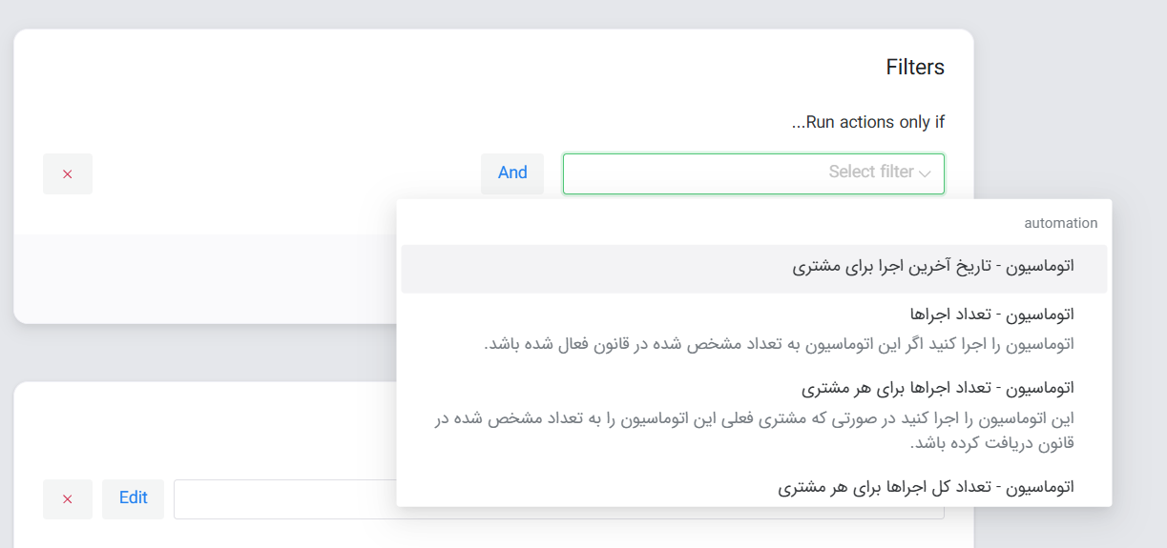Click the page background outside the cards
The height and width of the screenshot is (548, 1167).
pyautogui.click(x=1069, y=95)
